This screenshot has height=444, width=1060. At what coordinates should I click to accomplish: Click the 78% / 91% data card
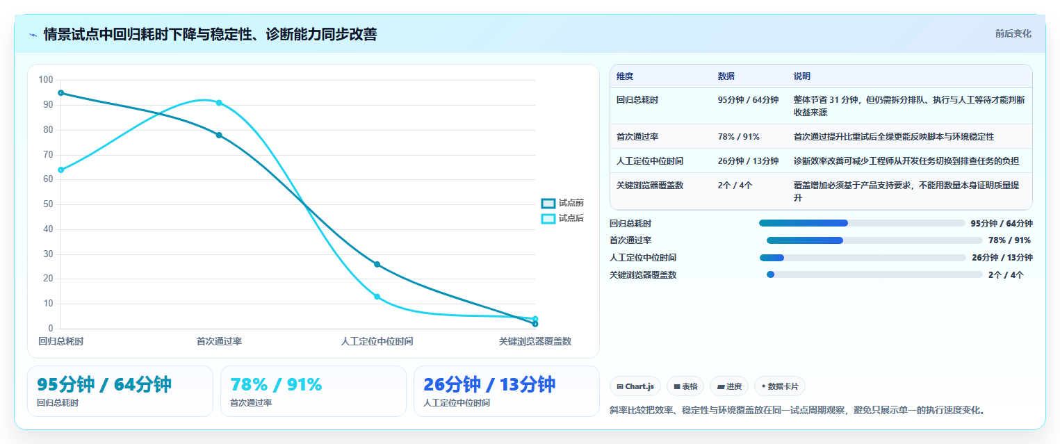click(313, 391)
